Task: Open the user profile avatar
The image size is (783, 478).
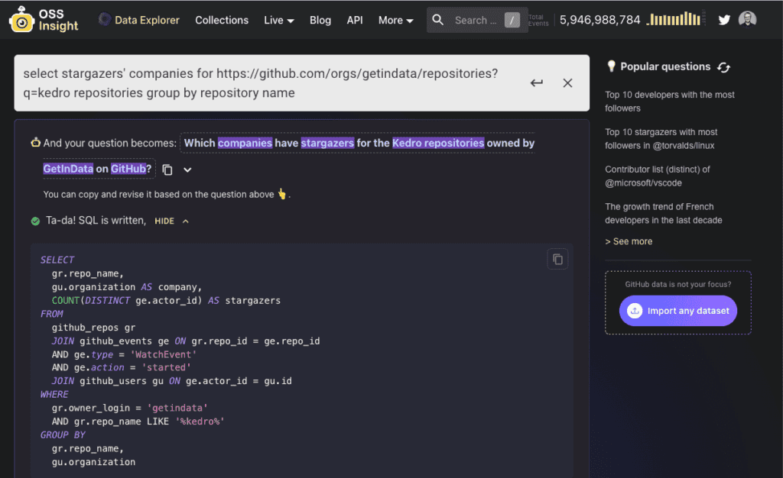Action: coord(747,19)
